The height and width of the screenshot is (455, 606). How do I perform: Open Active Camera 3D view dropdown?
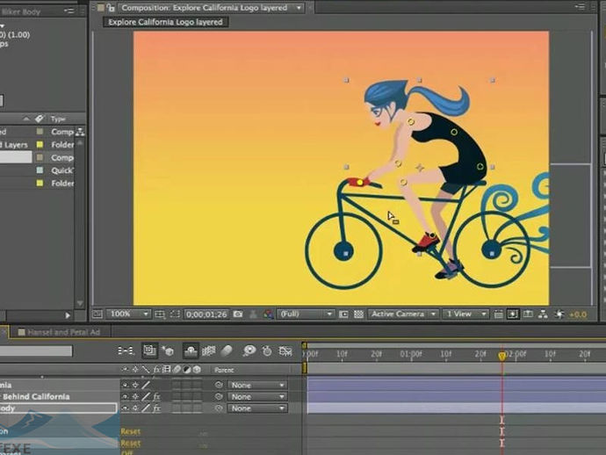coord(403,314)
